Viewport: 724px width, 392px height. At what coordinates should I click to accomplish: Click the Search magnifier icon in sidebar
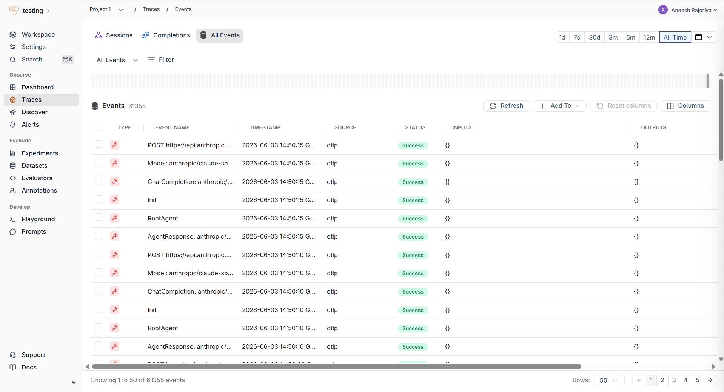tap(13, 60)
